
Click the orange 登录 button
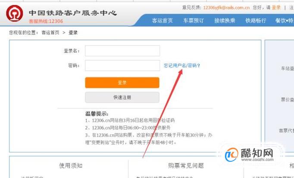(x=122, y=83)
